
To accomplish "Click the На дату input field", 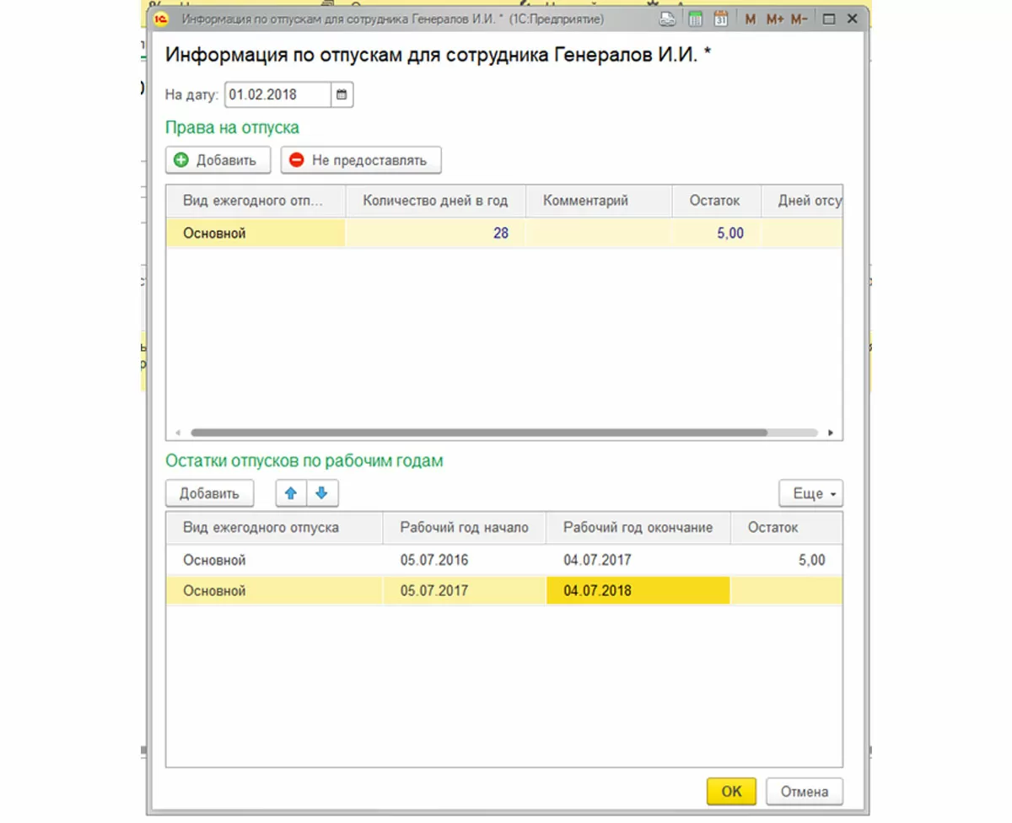I will pyautogui.click(x=277, y=94).
